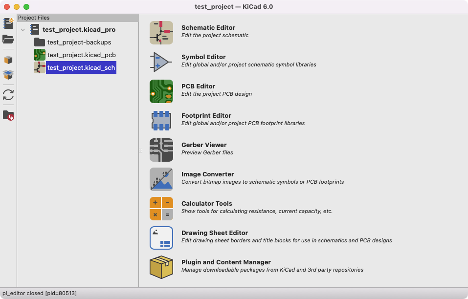Click the kicad_pcb file icon in tree
This screenshot has height=299, width=468.
pyautogui.click(x=40, y=55)
